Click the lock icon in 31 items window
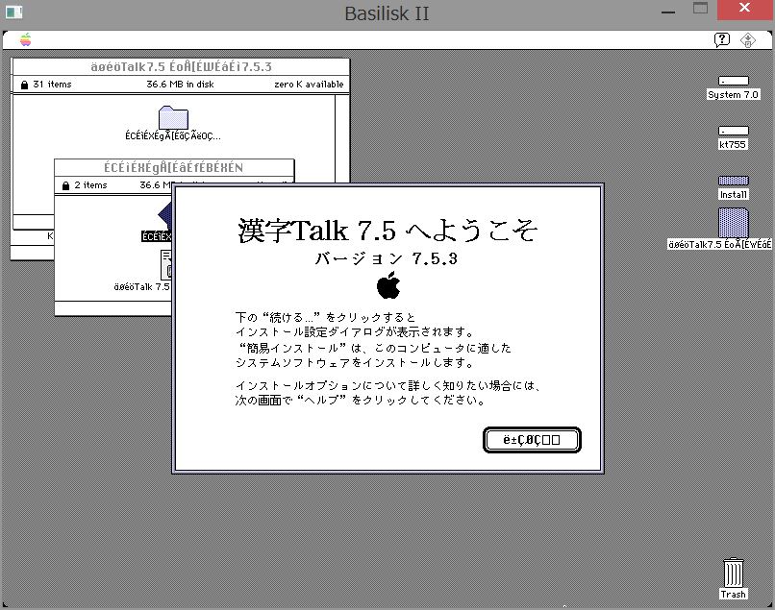Screen dimensions: 775x610 [24, 85]
